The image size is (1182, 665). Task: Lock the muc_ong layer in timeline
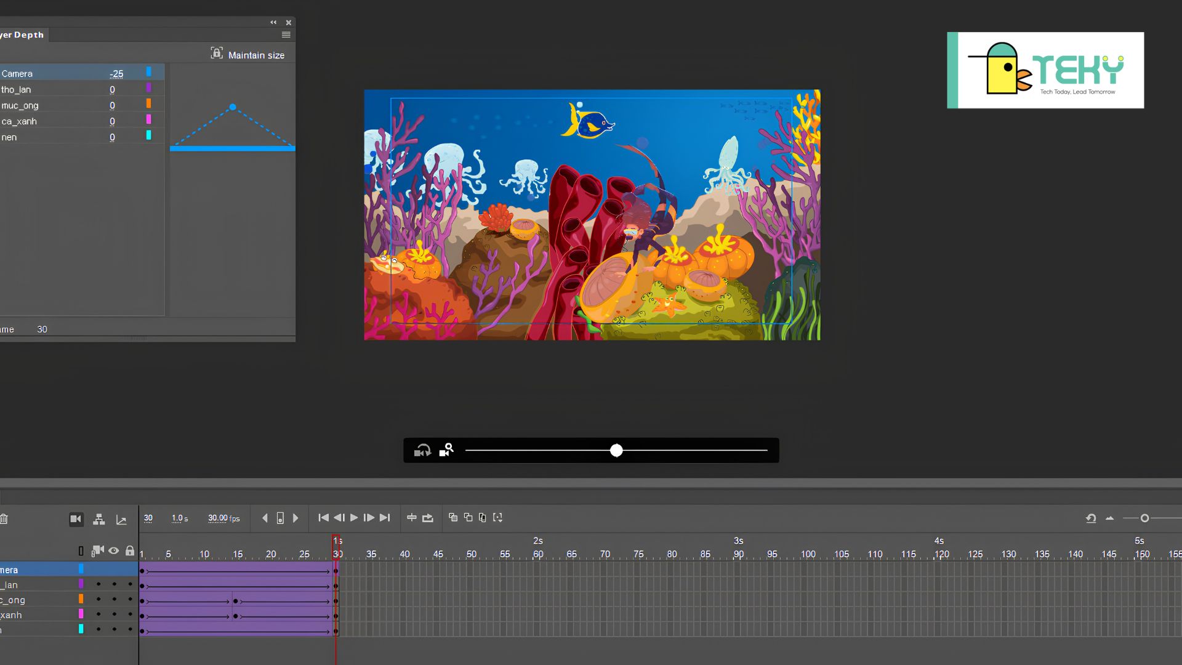click(130, 599)
